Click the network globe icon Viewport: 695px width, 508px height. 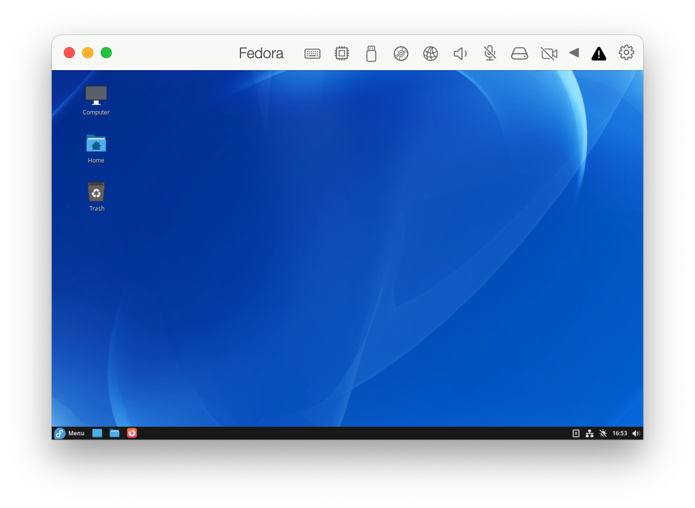pos(430,54)
